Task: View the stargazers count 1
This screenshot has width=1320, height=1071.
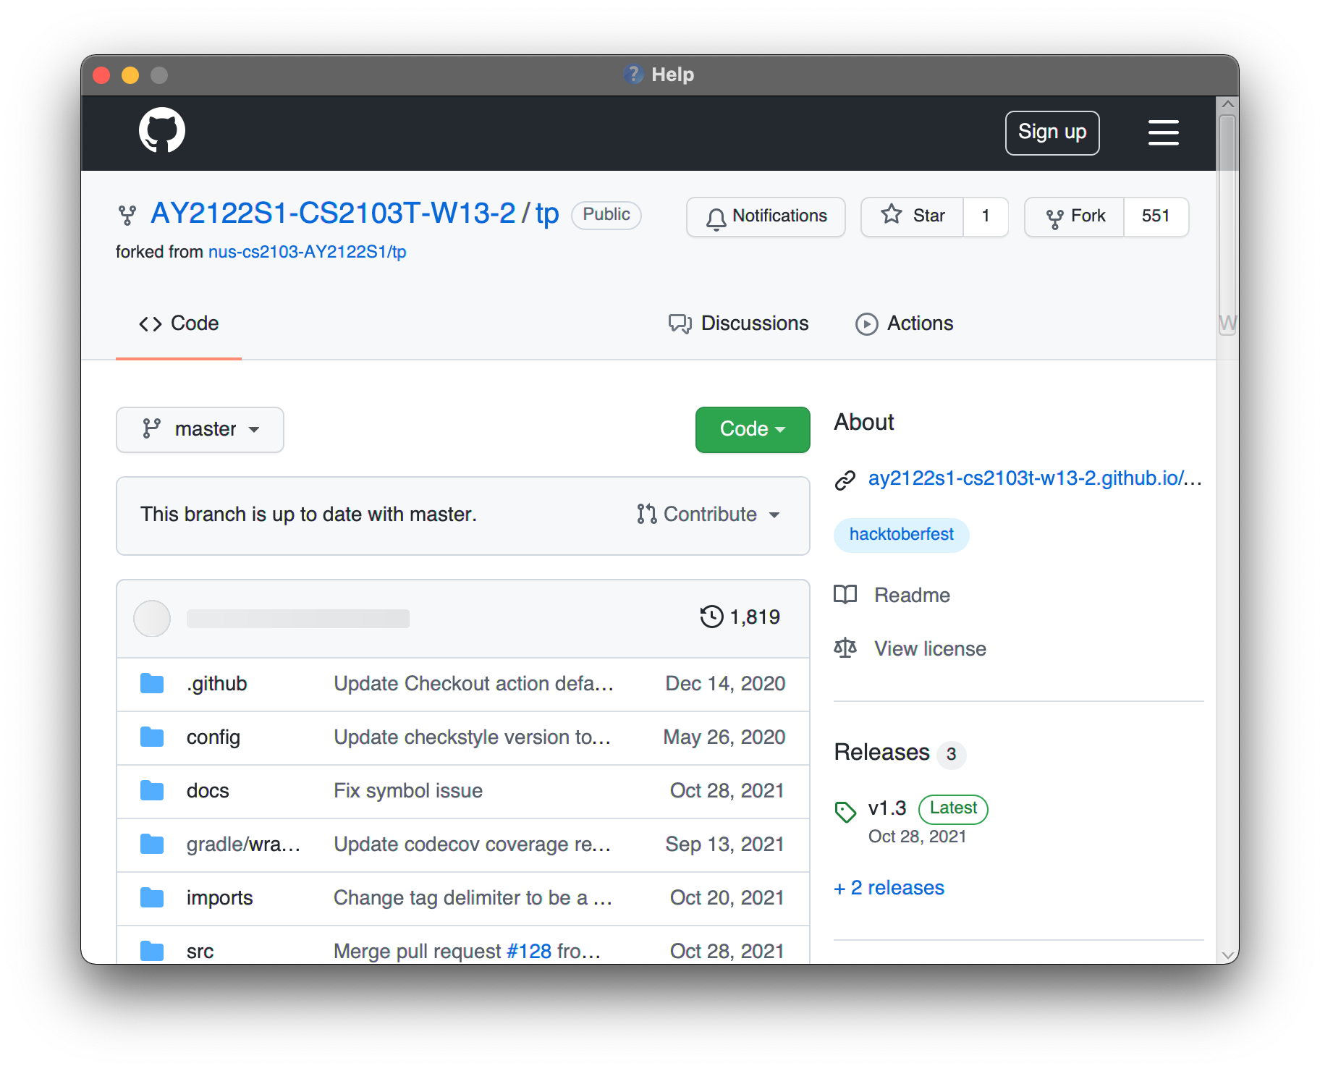Action: tap(986, 216)
